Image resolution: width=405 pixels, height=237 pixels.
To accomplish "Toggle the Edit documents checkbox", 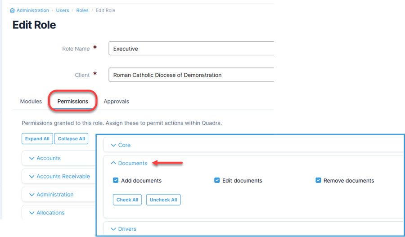I will pos(217,180).
